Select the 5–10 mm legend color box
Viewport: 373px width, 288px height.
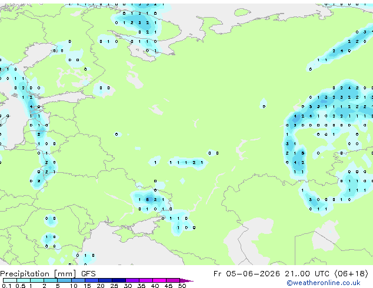[x=64, y=280]
